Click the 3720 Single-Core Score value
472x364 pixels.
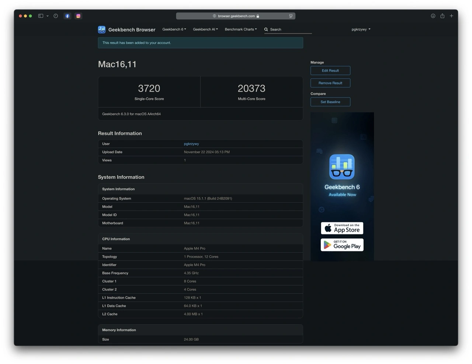pos(149,88)
